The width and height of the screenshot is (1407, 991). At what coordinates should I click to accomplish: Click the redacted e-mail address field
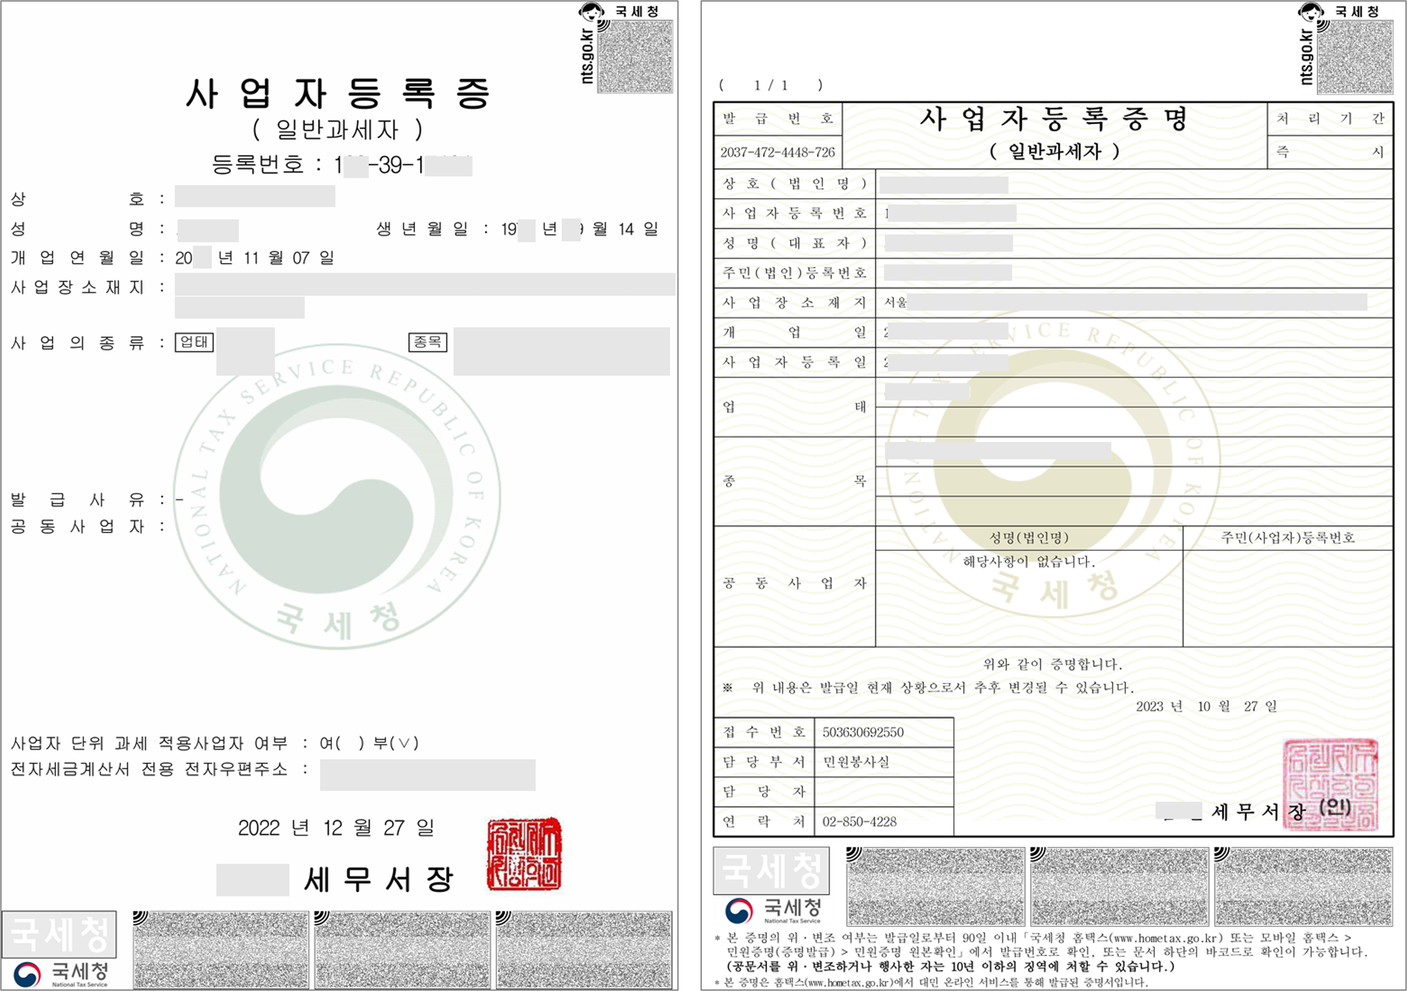coord(427,775)
